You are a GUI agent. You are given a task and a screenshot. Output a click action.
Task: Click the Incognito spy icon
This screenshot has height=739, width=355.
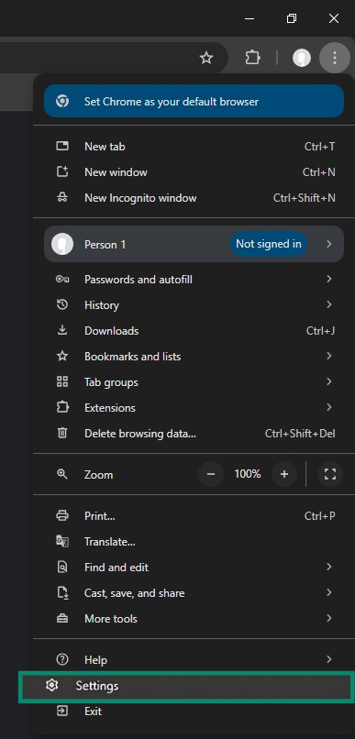coord(62,197)
